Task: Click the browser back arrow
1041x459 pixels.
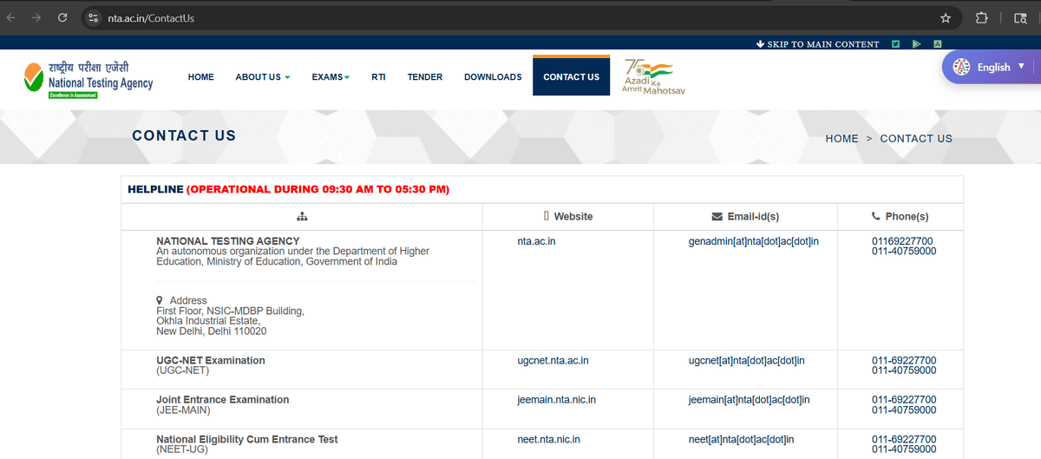Action: (x=11, y=17)
